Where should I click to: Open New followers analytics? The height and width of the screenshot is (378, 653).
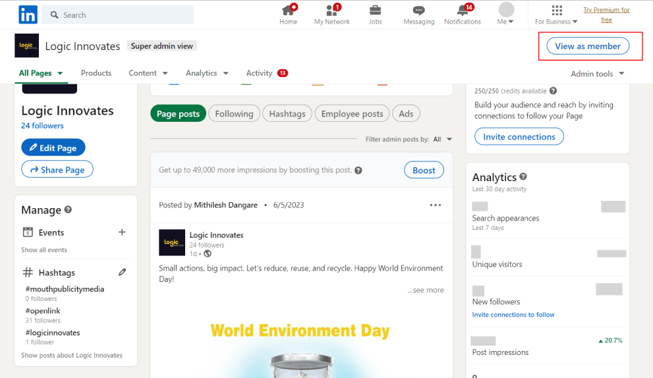(496, 302)
